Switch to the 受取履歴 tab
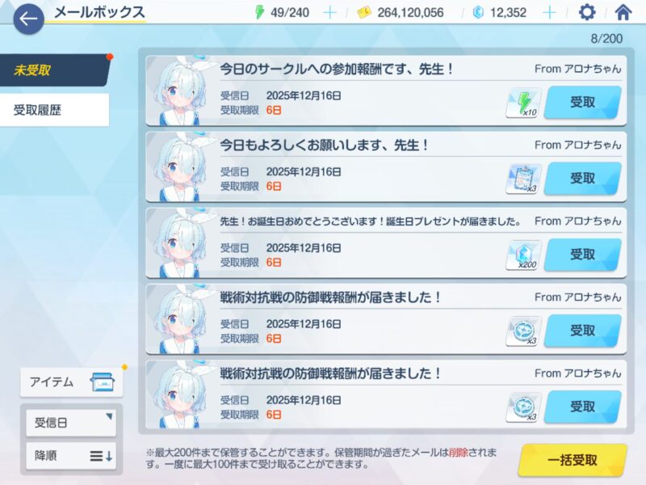646x485 pixels. click(54, 110)
